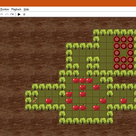136x136 pixels.
Task: Click the floor tile between player and nearby apple
Action: pos(42,100)
